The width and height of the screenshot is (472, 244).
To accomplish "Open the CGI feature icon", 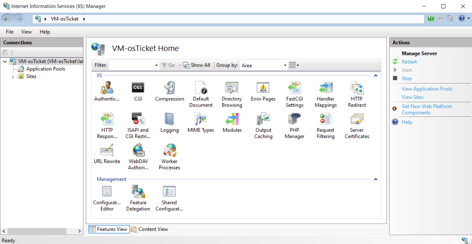I will point(138,92).
